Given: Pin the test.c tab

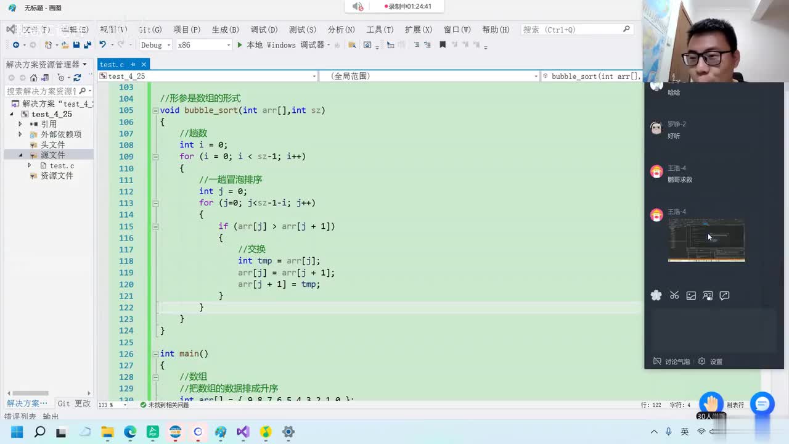Looking at the screenshot, I should (x=133, y=64).
